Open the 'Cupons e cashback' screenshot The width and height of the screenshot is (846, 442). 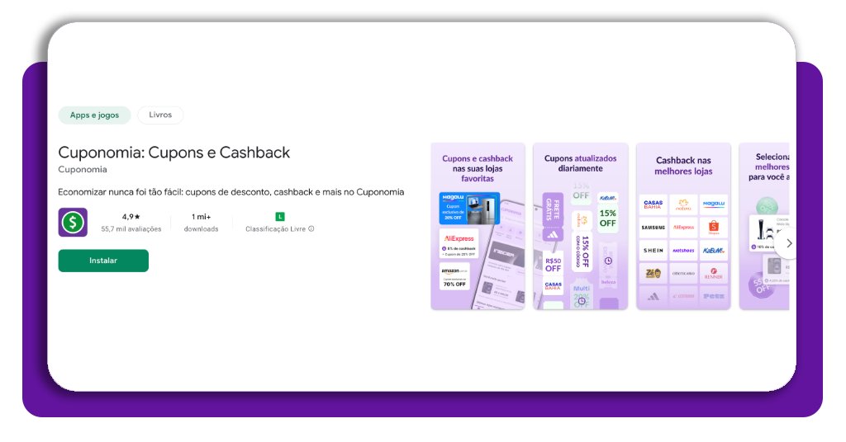(x=478, y=226)
